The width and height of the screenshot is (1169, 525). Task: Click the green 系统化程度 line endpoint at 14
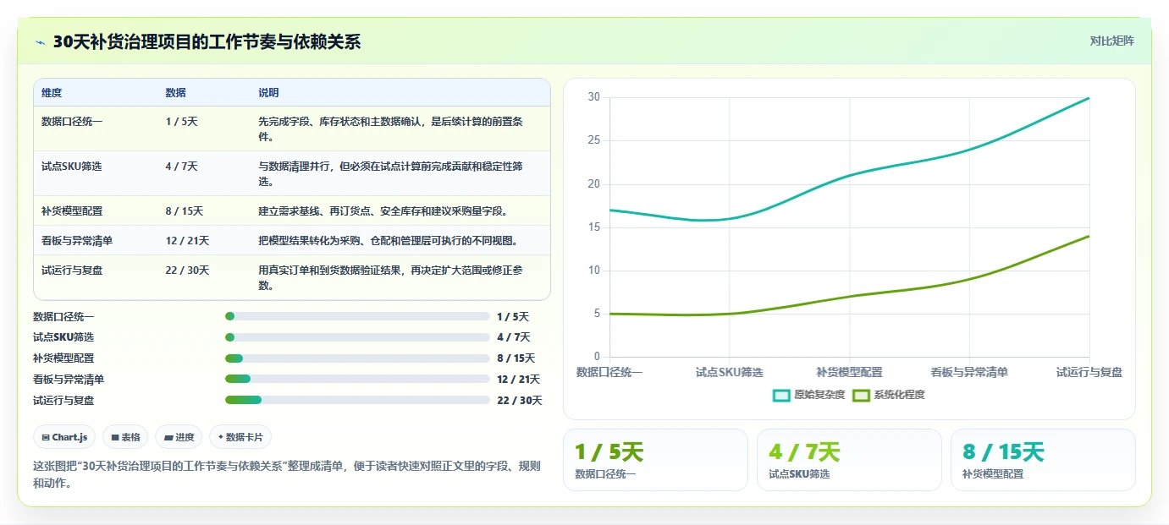click(x=1089, y=236)
